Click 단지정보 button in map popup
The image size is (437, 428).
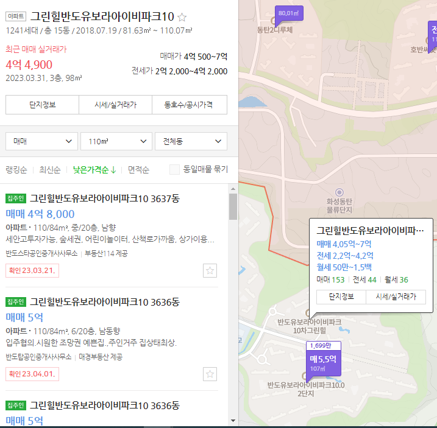click(x=341, y=297)
